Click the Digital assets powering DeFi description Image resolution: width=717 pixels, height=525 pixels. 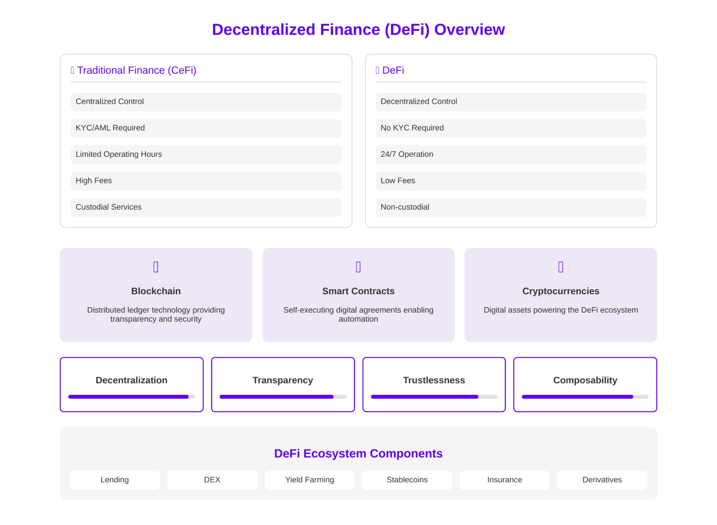point(561,310)
